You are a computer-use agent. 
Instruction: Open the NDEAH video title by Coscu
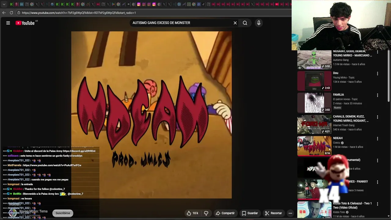coord(338,138)
